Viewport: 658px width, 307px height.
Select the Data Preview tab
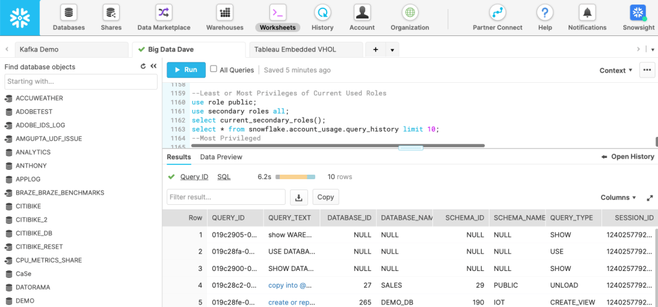221,157
